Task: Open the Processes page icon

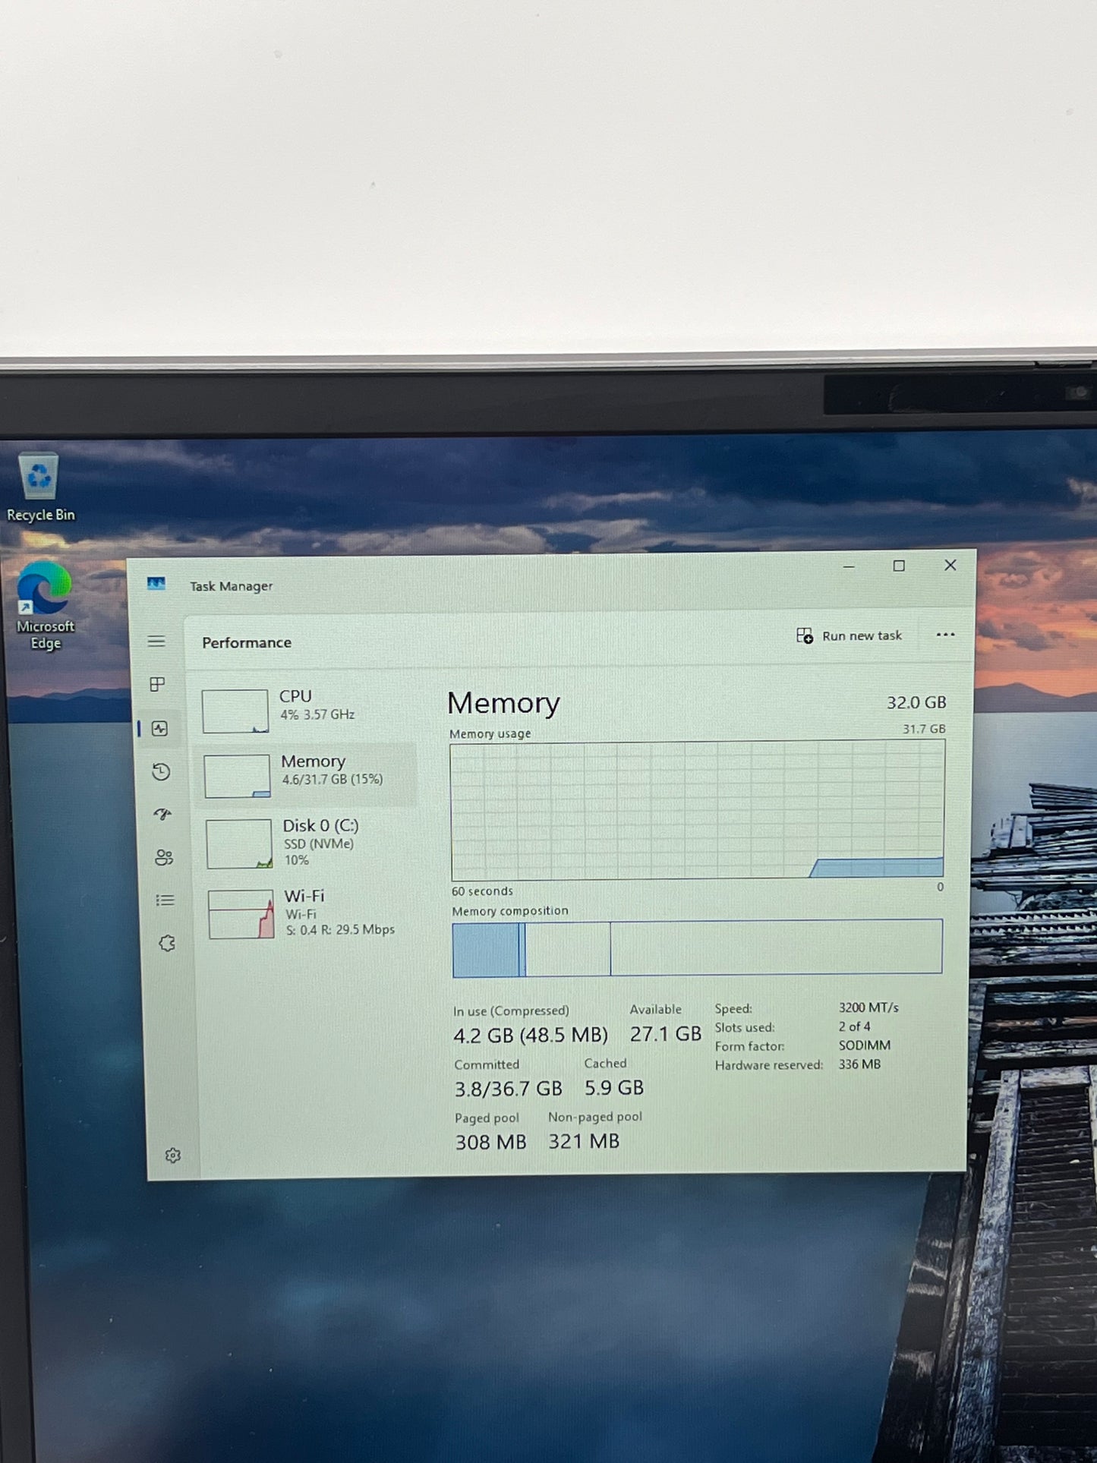Action: tap(158, 685)
